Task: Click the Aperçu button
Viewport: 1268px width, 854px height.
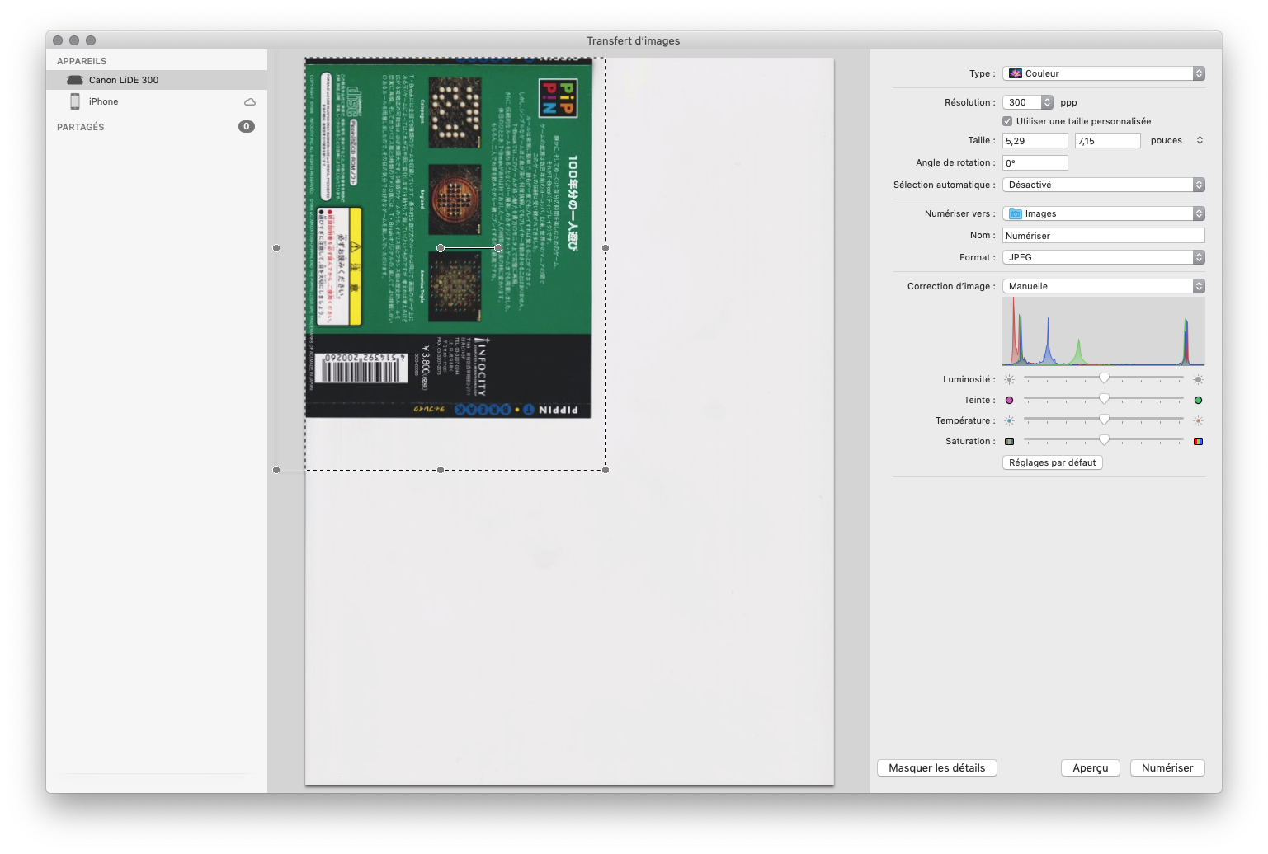Action: (x=1091, y=767)
